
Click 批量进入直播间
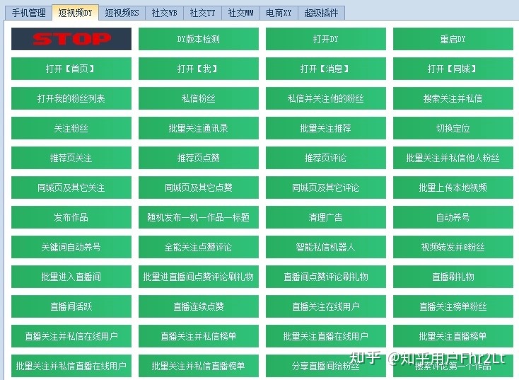click(71, 277)
